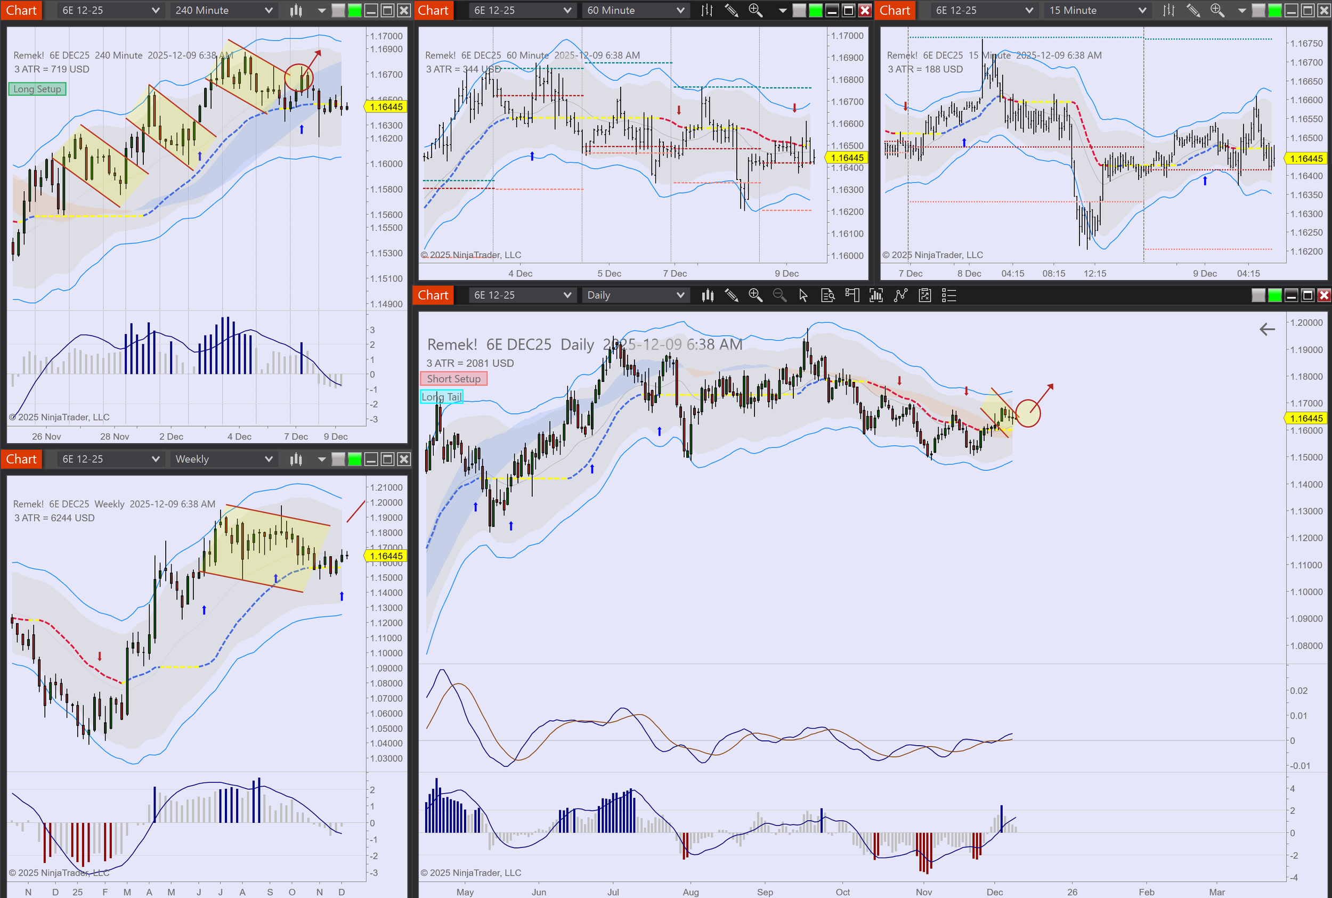Click 1.16445 price marker on 60 Minute chart
Screen dimensions: 1332x898
point(846,158)
